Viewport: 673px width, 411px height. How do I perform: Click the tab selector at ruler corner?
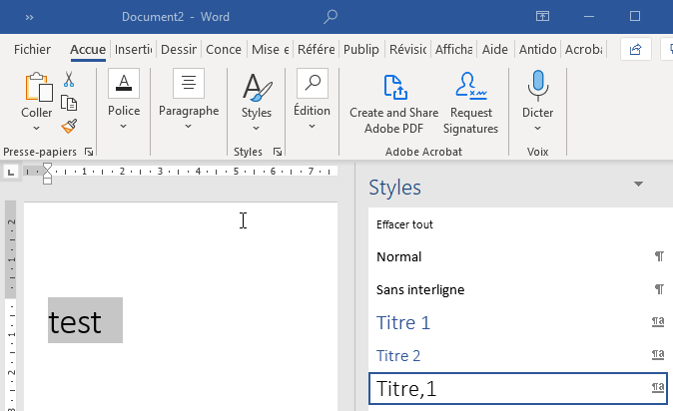point(11,173)
